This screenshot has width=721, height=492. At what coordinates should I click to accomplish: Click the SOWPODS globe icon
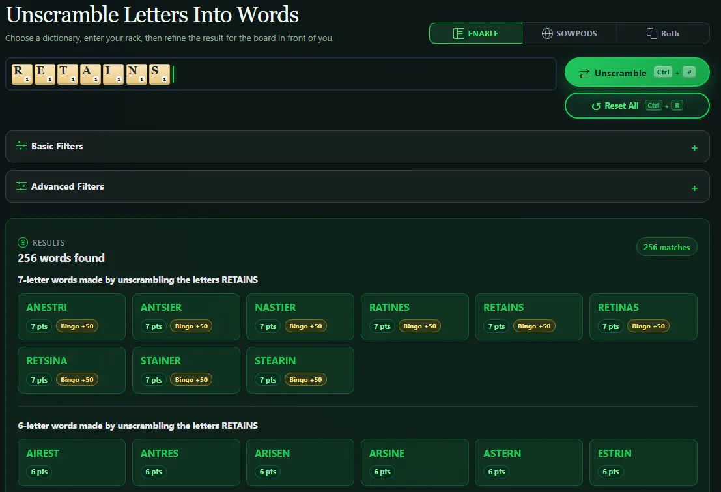(546, 33)
